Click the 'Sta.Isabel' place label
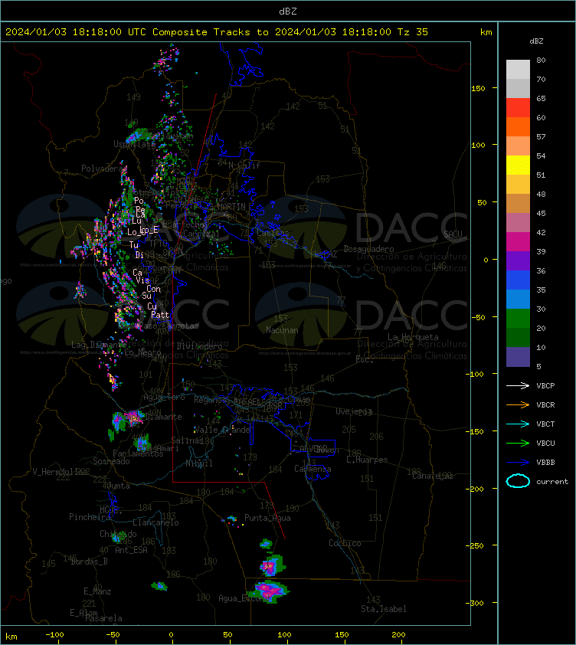Image resolution: width=576 pixels, height=645 pixels. (x=384, y=609)
